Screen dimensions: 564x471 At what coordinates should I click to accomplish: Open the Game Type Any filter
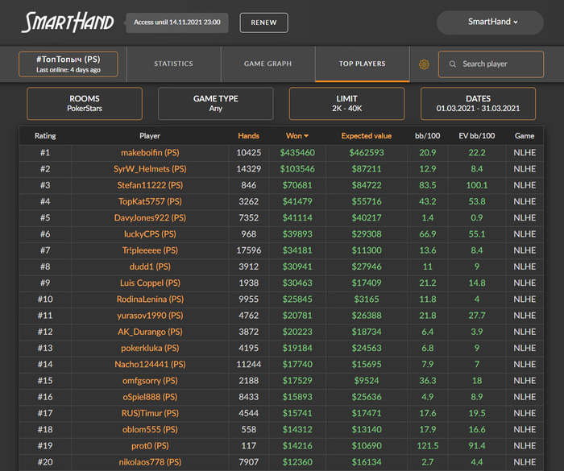tap(215, 104)
